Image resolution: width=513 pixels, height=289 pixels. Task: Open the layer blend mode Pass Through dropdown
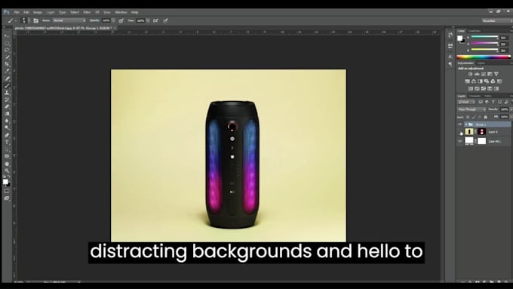click(472, 109)
